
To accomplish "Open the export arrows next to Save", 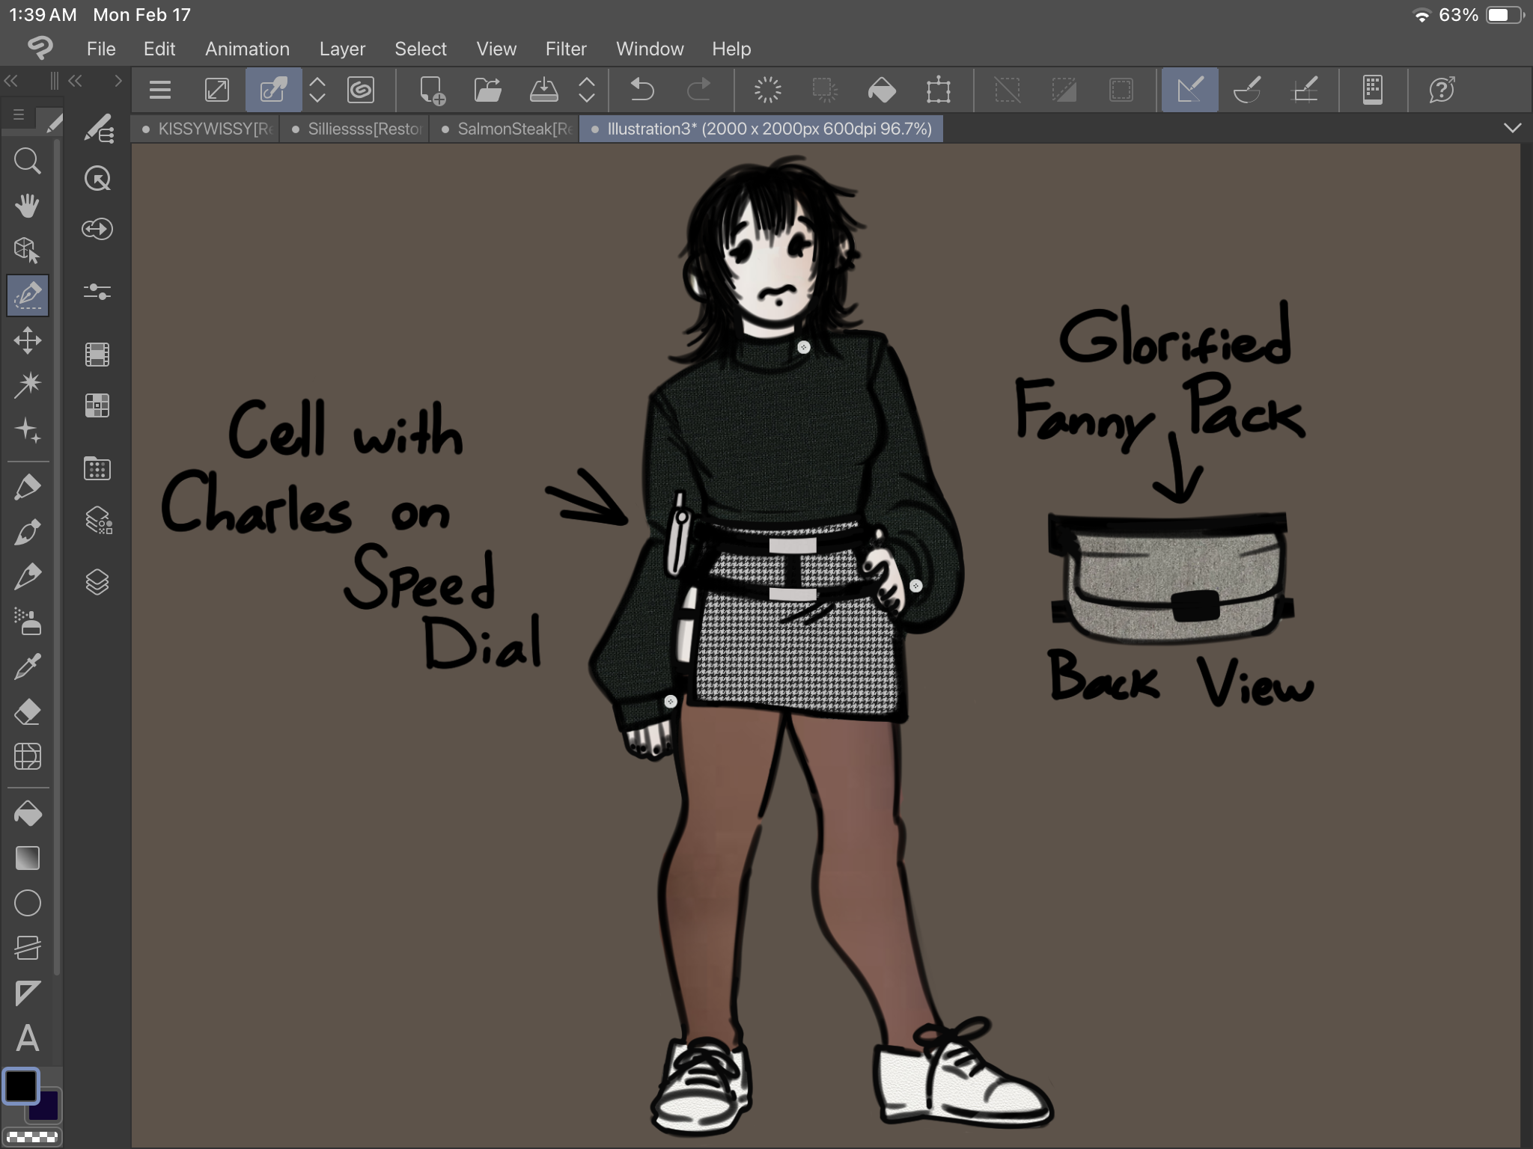I will tap(587, 91).
